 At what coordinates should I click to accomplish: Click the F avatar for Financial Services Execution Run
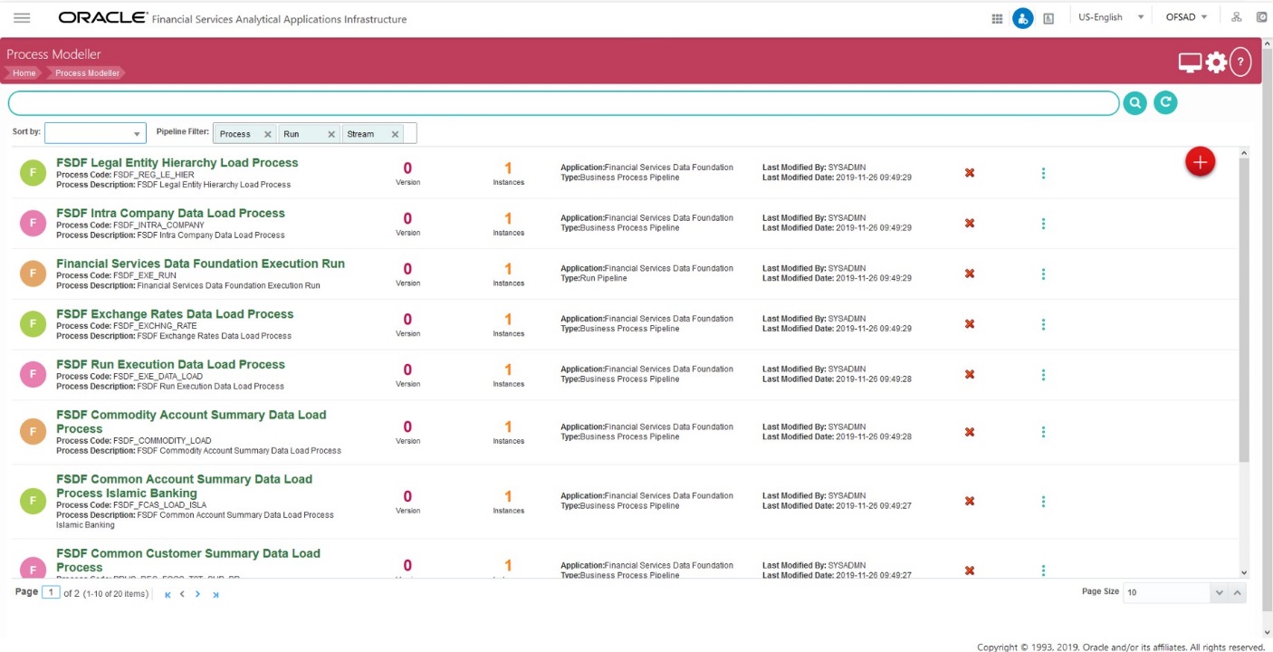point(33,273)
